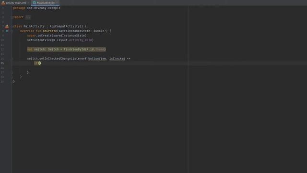Viewport: 307px width, 173px height.
Task: Close the MainActivity.kt tab
Action: pos(57,3)
